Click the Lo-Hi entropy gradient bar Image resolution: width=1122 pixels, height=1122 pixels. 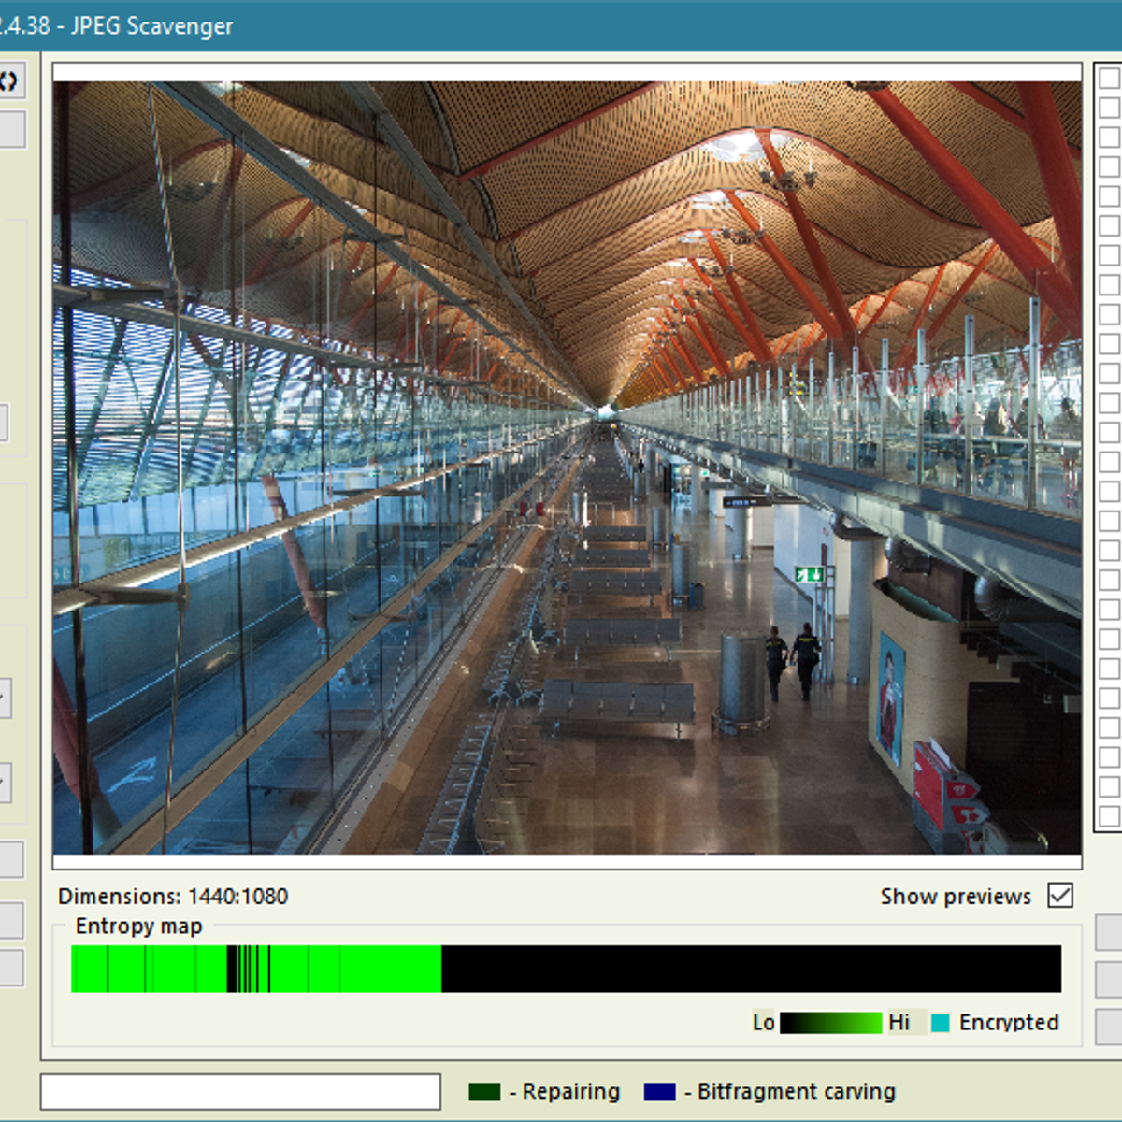pyautogui.click(x=830, y=1023)
